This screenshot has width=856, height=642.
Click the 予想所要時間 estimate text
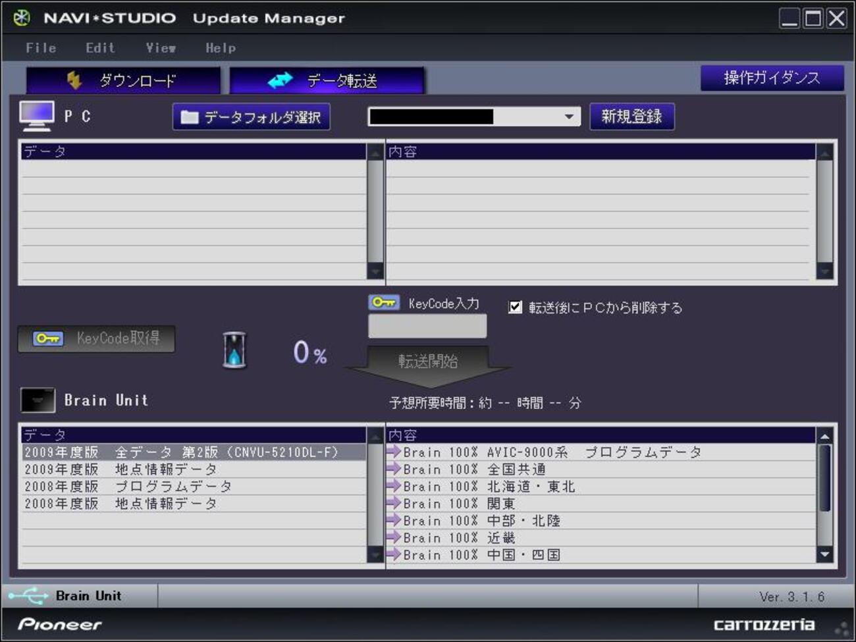485,402
